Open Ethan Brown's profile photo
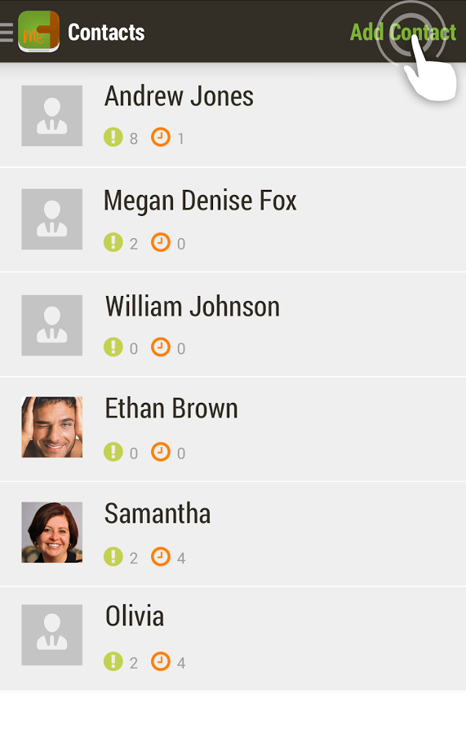The image size is (466, 734). coord(52,427)
